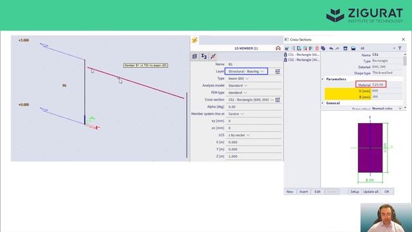Select the red beam B1 in viewport
Image resolution: width=412 pixels, height=232 pixels.
coord(136,83)
